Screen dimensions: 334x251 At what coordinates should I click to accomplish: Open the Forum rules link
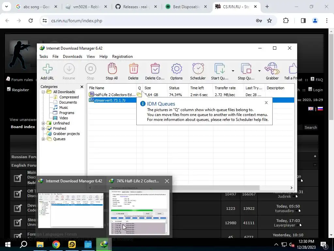point(22,80)
